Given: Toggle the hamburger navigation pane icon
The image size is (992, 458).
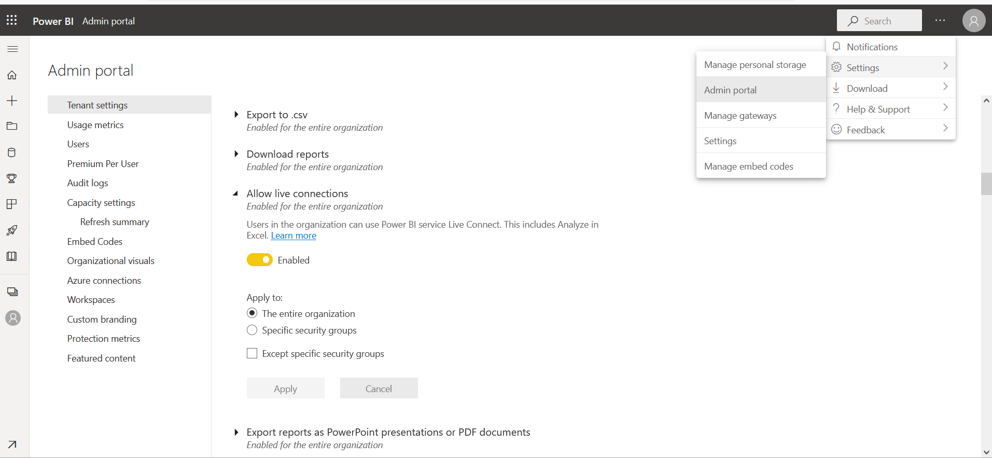Looking at the screenshot, I should [13, 49].
